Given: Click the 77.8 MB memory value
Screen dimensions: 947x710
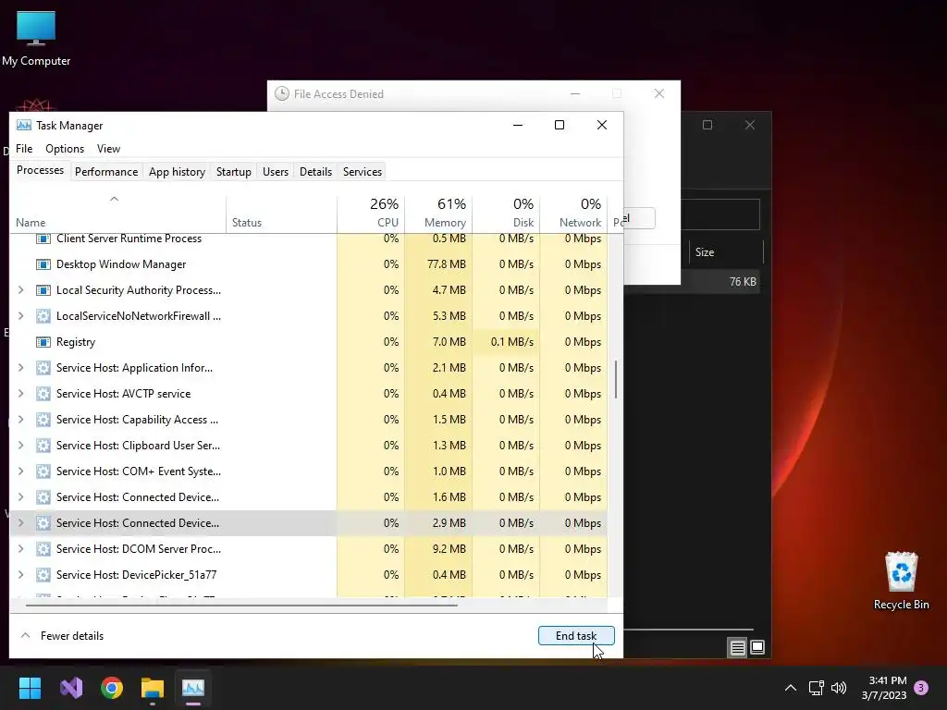Looking at the screenshot, I should pos(447,264).
